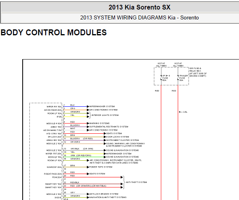Click the 'A/BAG 15A' fuse label
The image size is (239, 200).
tap(56, 127)
